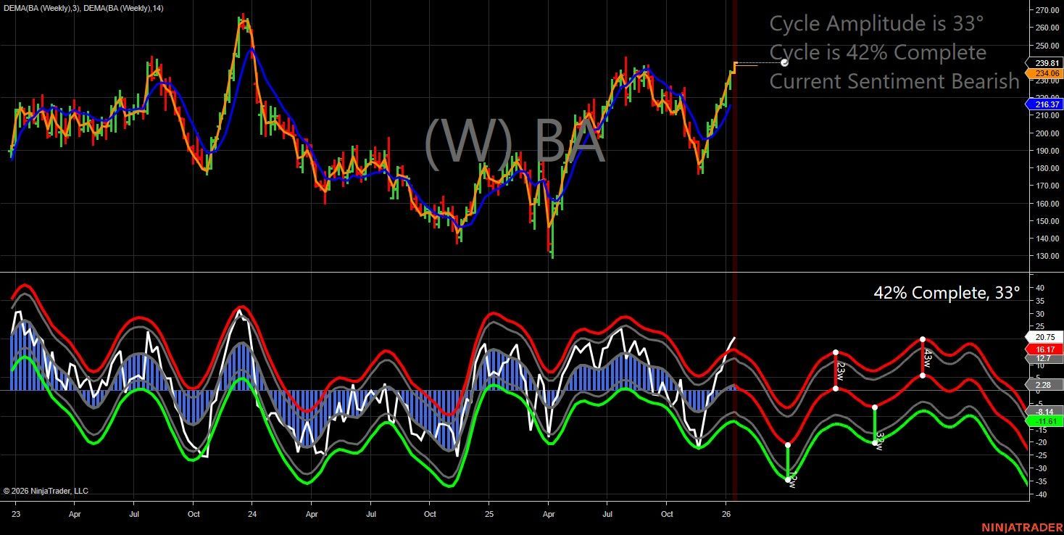Select the green -11.61 value marker
The width and height of the screenshot is (1064, 535).
pos(1044,420)
